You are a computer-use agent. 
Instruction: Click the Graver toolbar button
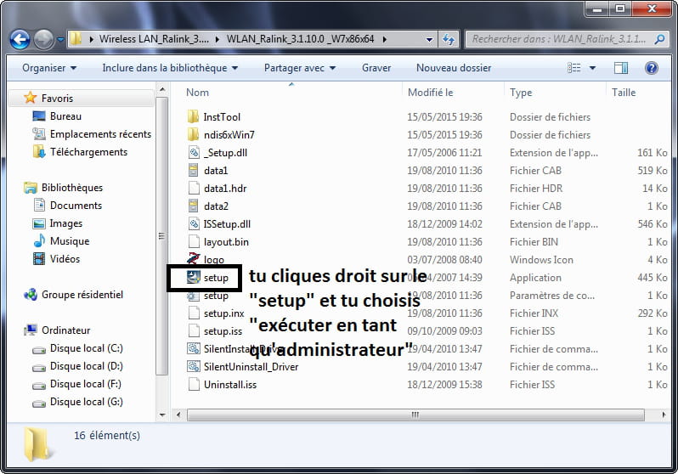coord(376,68)
